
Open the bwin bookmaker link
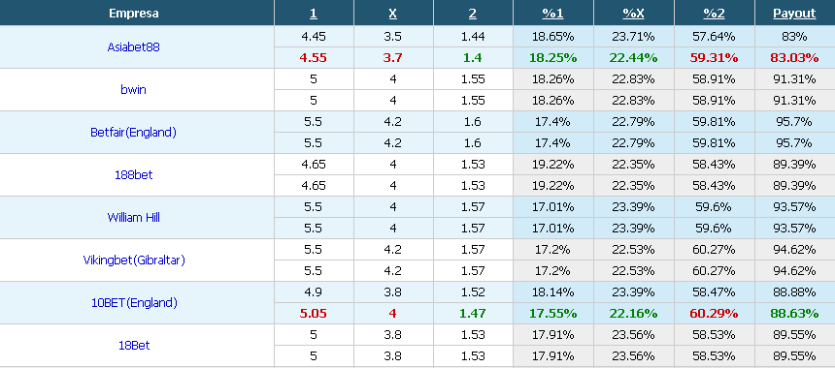133,90
